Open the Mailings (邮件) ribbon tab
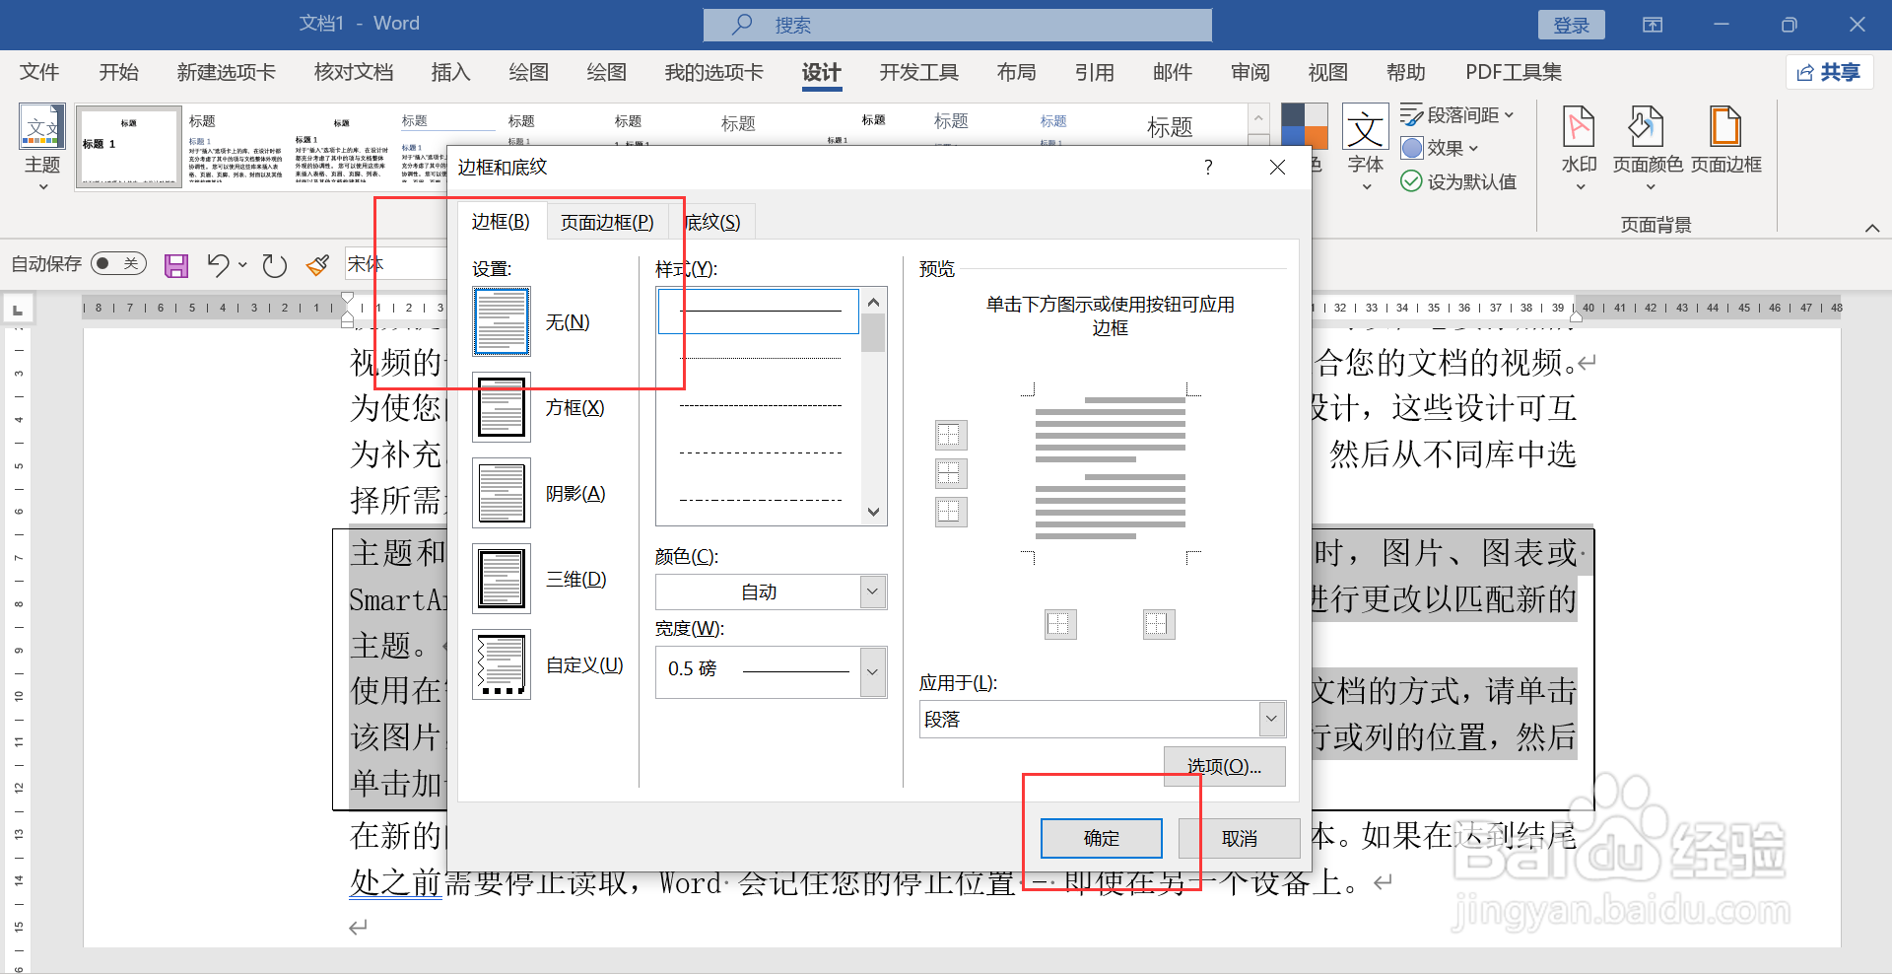 point(1172,72)
